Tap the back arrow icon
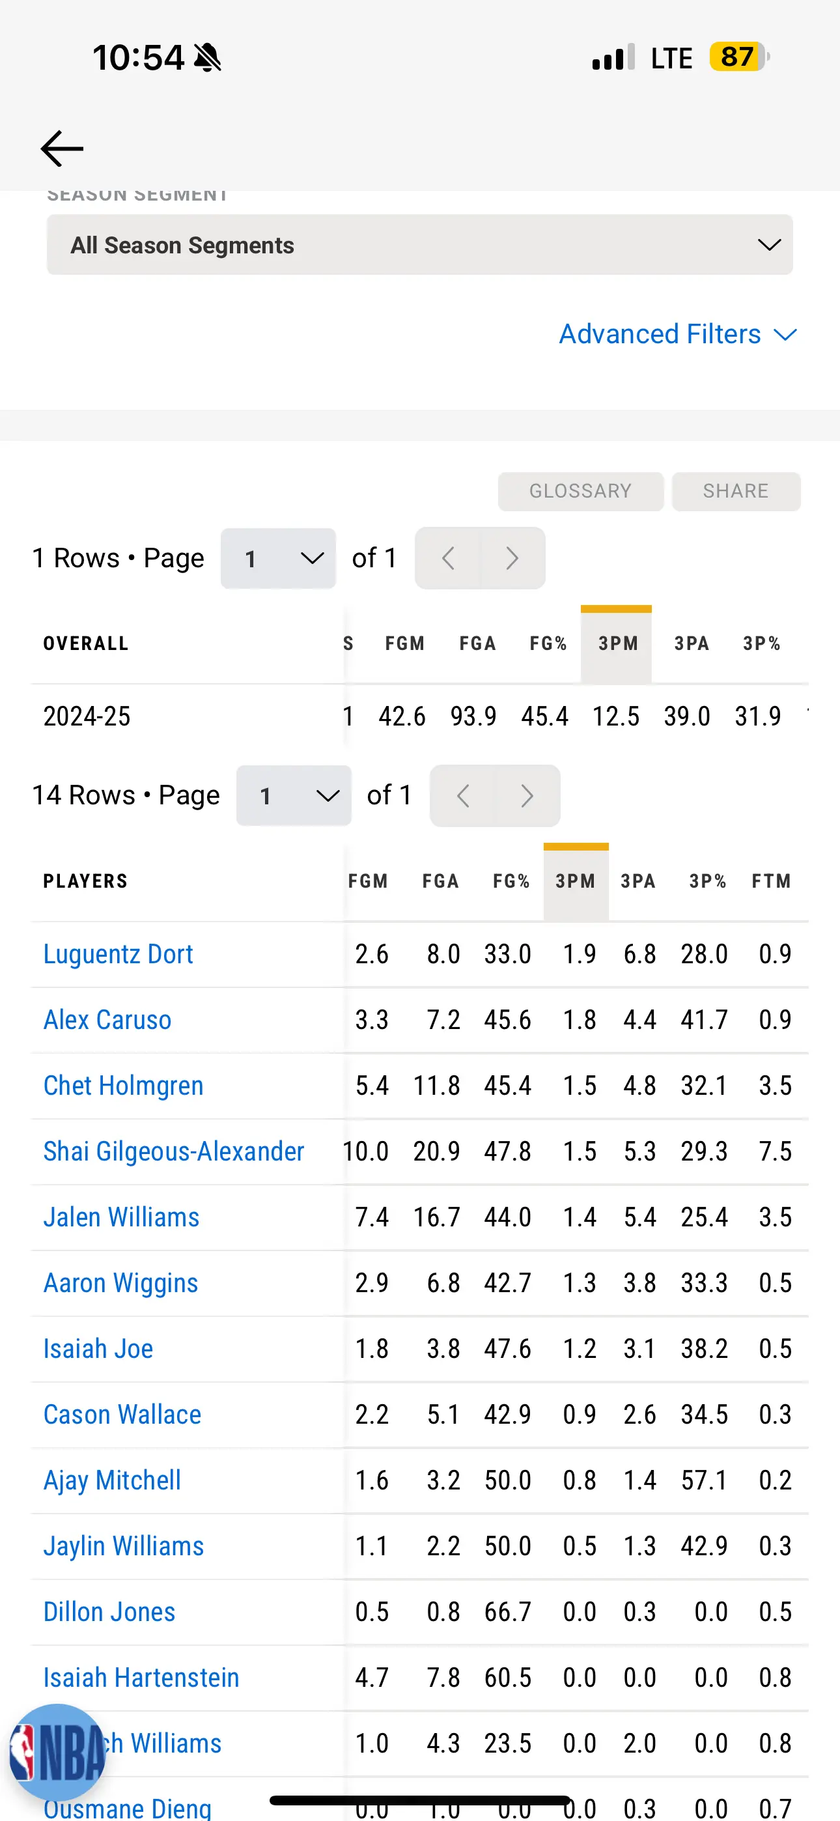The height and width of the screenshot is (1821, 840). [63, 148]
